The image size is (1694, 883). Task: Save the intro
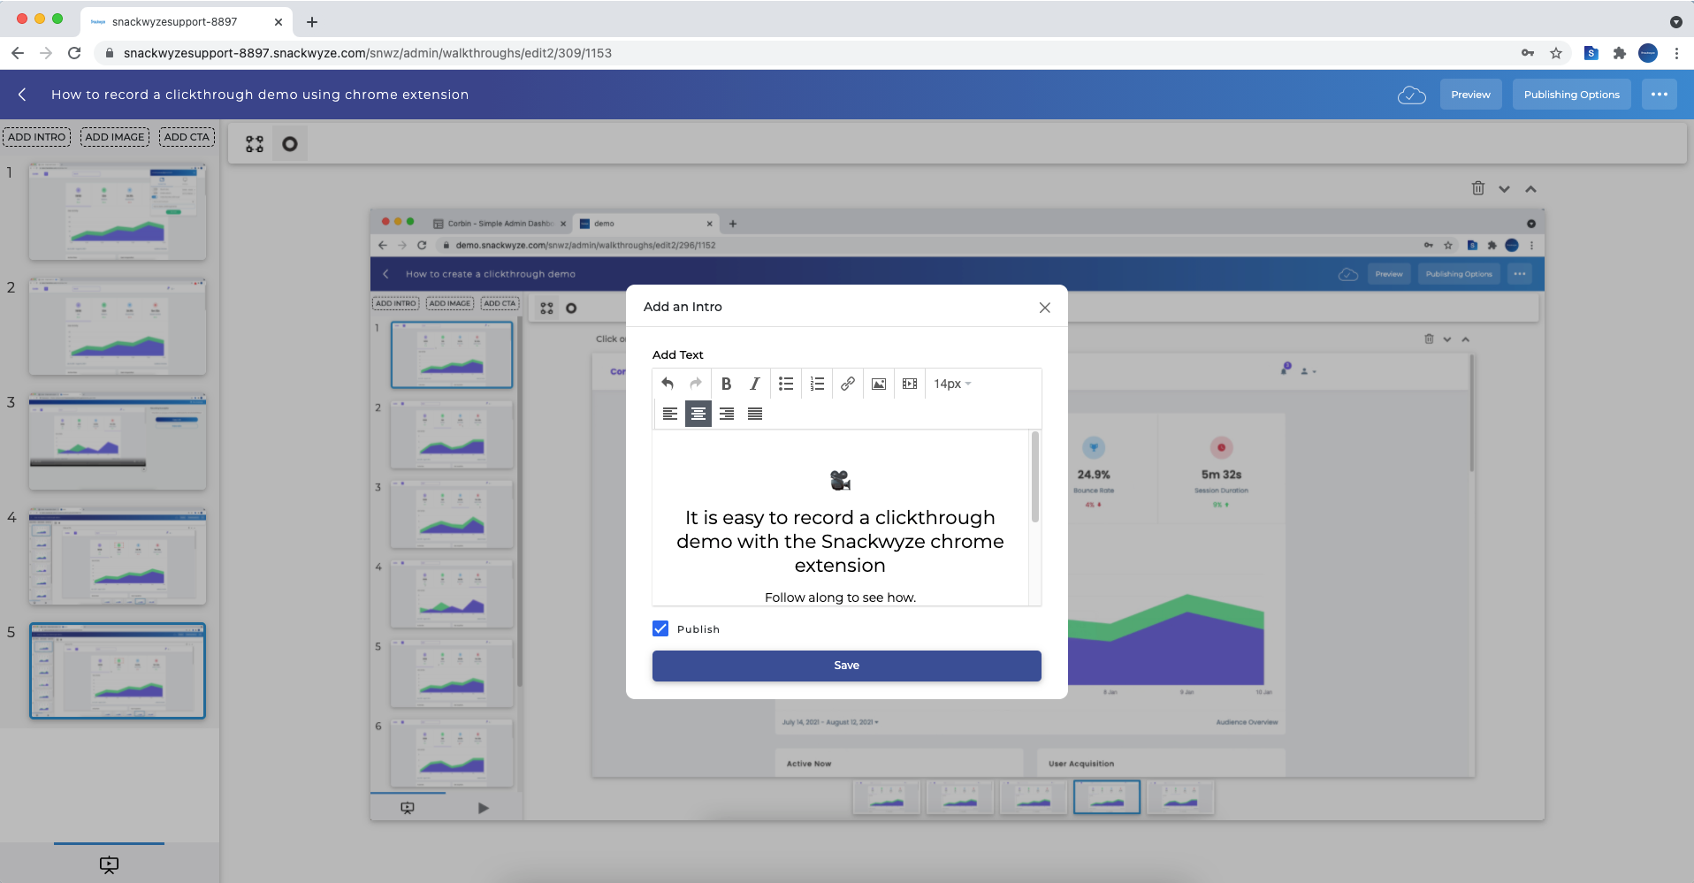(x=847, y=666)
